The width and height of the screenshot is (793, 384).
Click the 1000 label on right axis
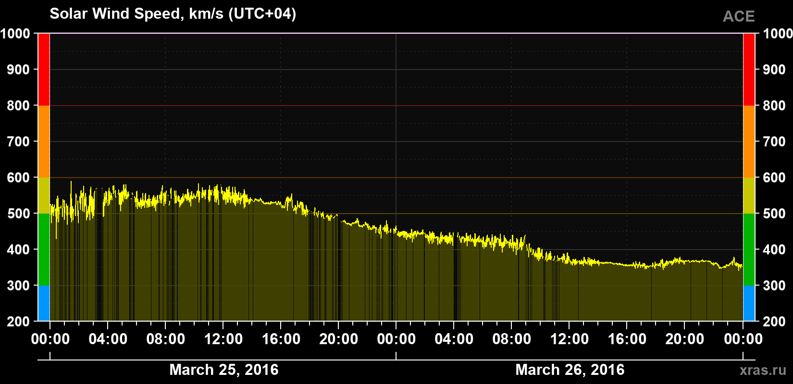(x=778, y=34)
